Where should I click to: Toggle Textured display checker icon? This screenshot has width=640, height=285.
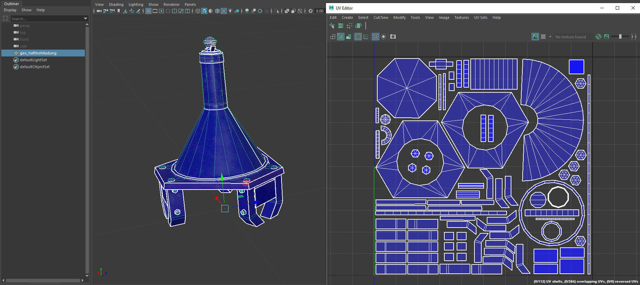[x=224, y=11]
